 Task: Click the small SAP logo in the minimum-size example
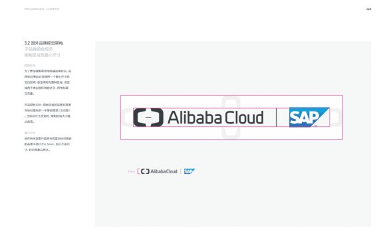click(x=189, y=171)
